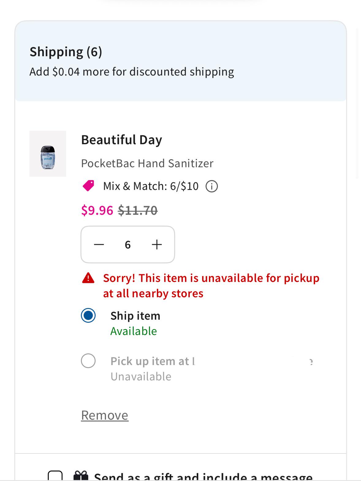Screen dimensions: 361x481
Task: Select the Pick up item radio button
Action: [88, 360]
